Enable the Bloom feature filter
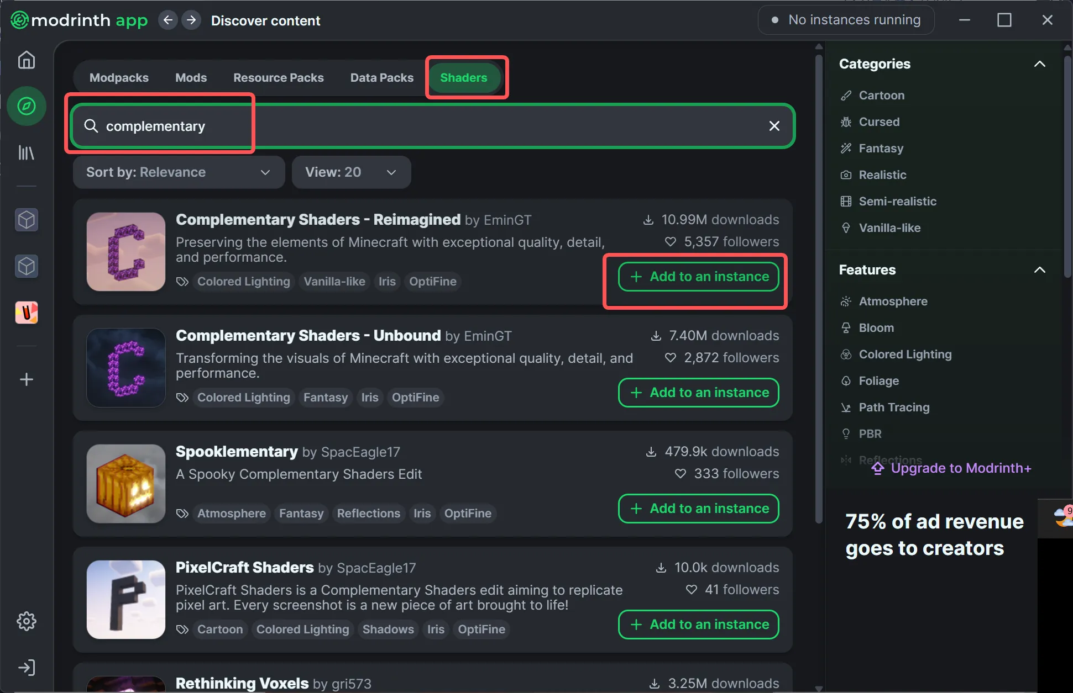Image resolution: width=1073 pixels, height=693 pixels. (876, 327)
